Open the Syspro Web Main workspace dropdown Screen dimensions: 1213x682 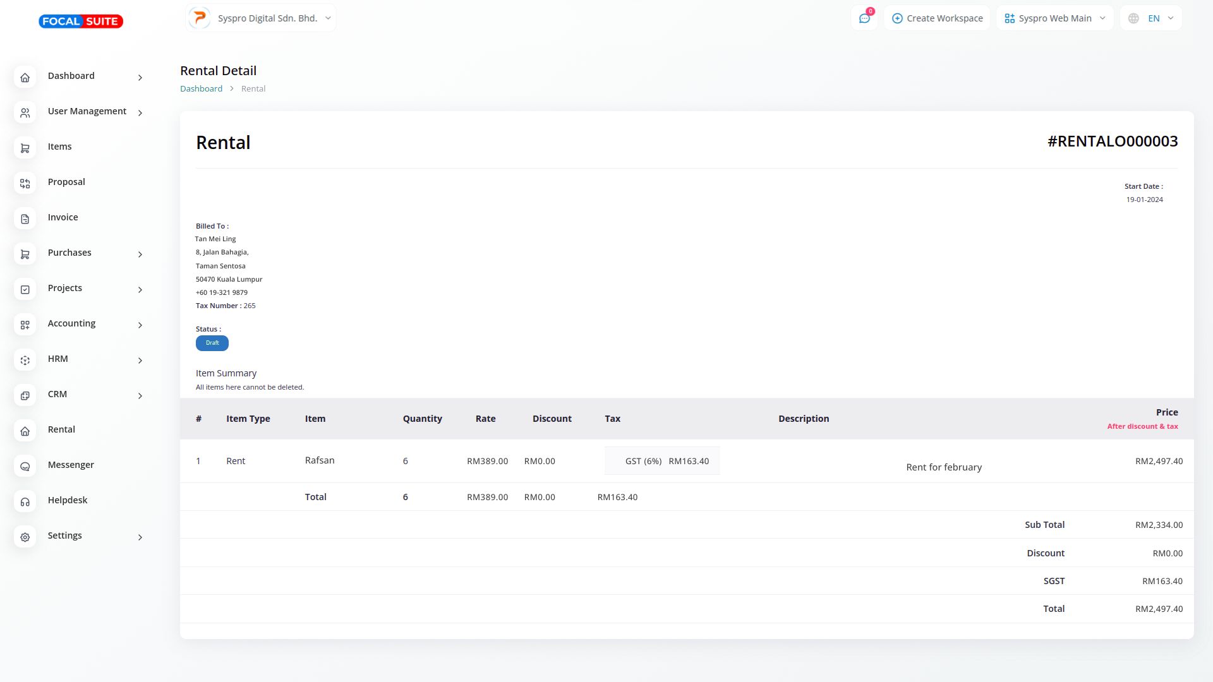tap(1054, 18)
